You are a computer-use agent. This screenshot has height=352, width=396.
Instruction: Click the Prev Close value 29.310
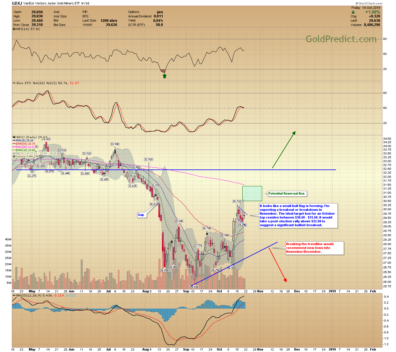pyautogui.click(x=37, y=25)
